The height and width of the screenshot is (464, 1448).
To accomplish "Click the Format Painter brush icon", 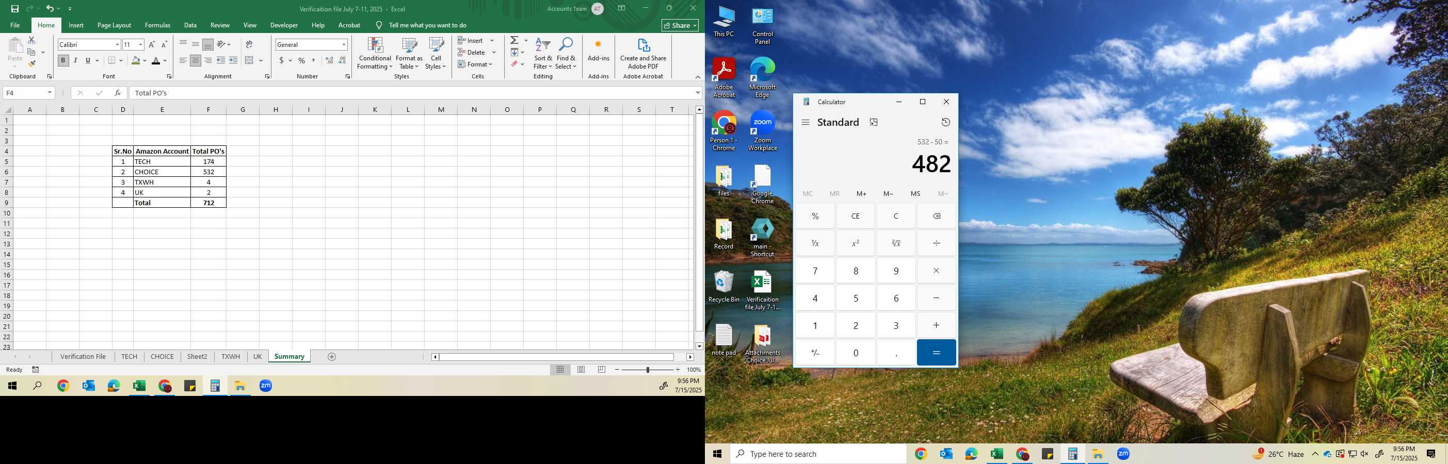I will [31, 63].
